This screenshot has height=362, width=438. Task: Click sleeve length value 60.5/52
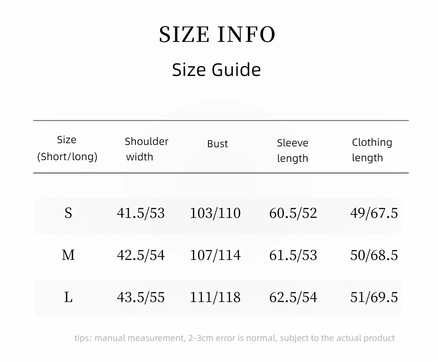pos(293,213)
